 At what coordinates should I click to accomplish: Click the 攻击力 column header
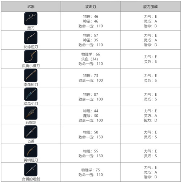click(x=90, y=7)
